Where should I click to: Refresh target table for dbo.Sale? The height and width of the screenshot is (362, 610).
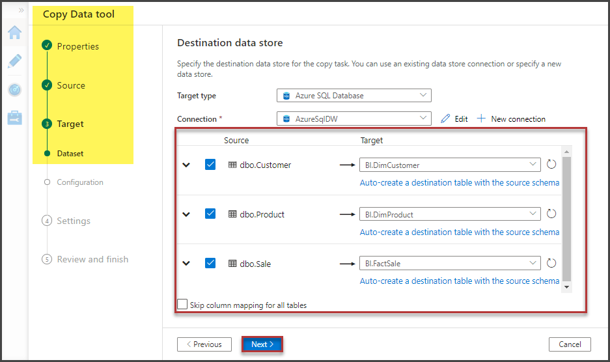(x=551, y=263)
